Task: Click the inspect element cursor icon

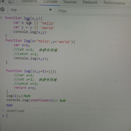Action: point(2,1)
